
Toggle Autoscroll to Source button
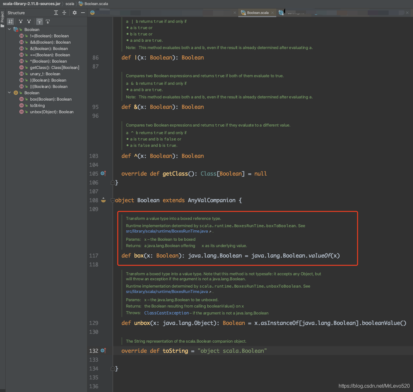point(39,22)
